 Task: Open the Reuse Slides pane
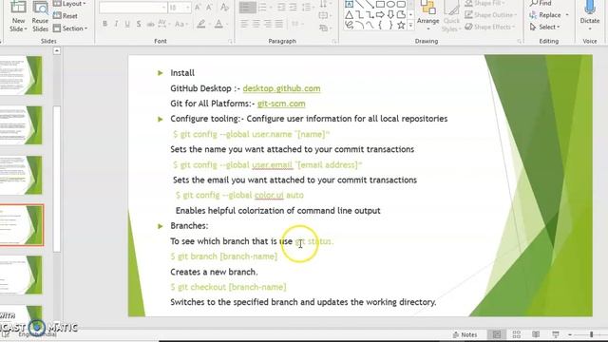pyautogui.click(x=40, y=17)
